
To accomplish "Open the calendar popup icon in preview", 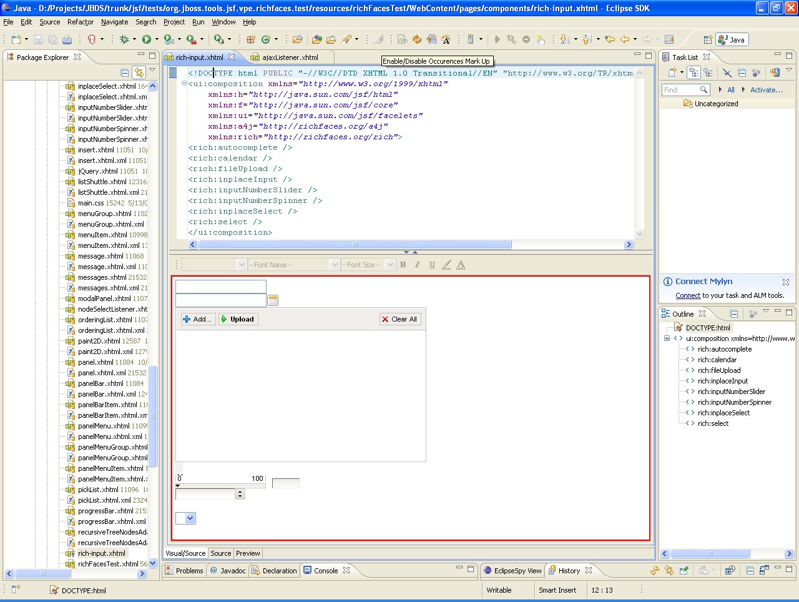I will [273, 300].
